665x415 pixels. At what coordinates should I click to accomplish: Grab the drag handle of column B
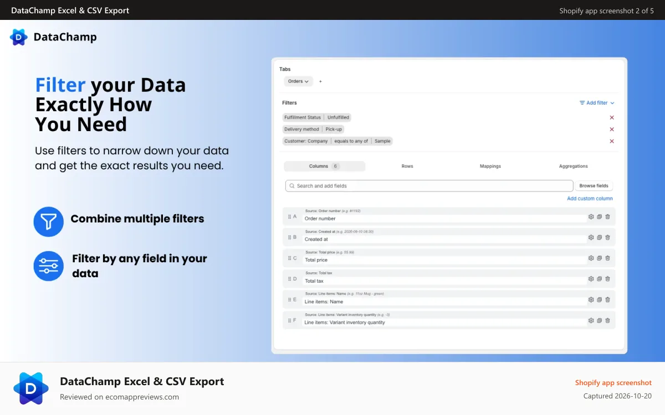tap(290, 237)
